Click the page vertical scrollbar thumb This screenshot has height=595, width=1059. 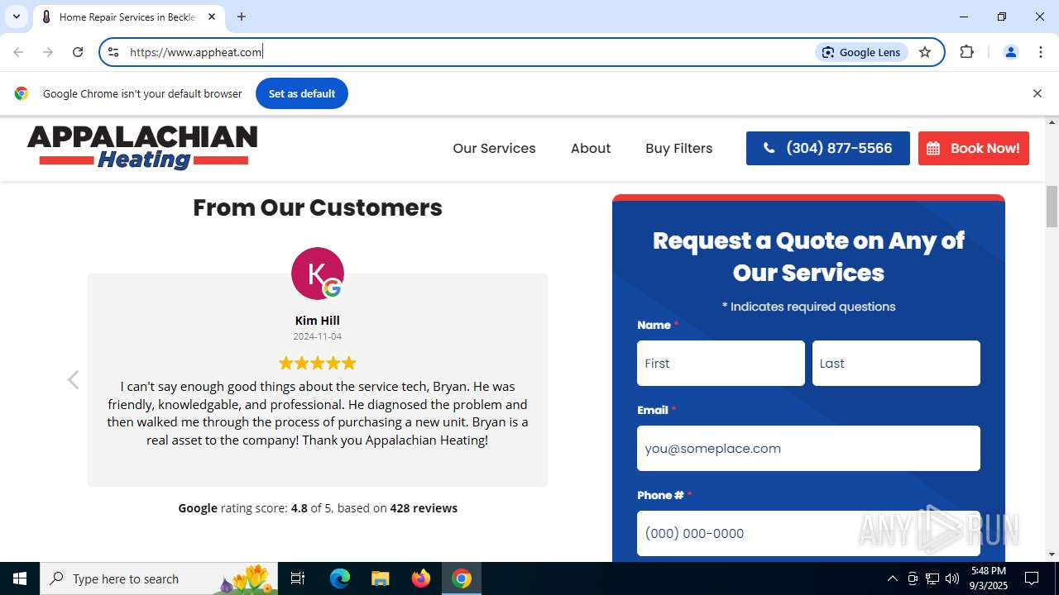point(1052,207)
